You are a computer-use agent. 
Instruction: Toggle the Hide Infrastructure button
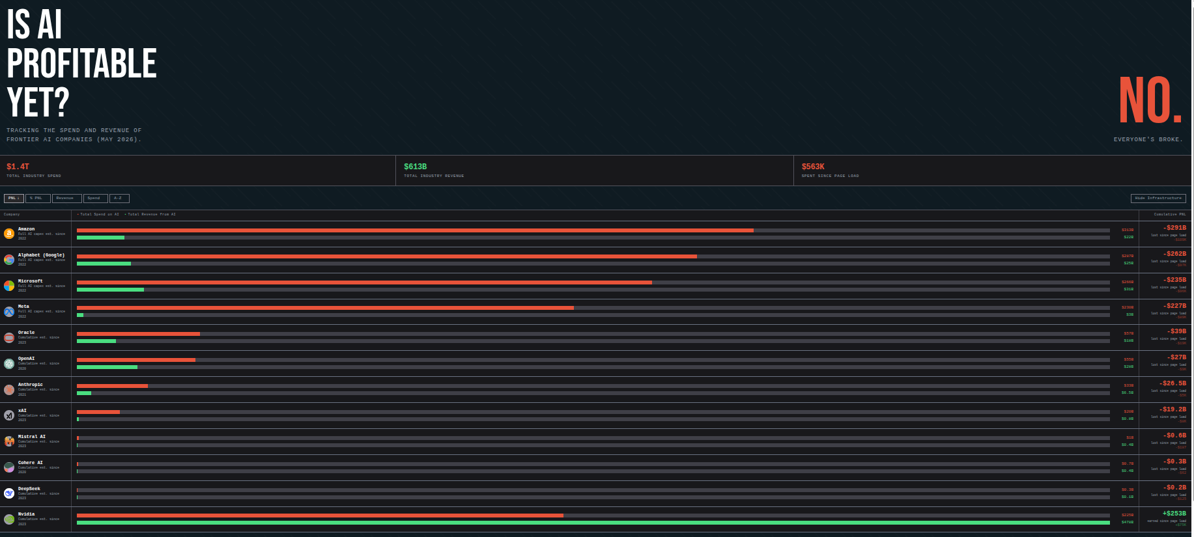coord(1158,199)
